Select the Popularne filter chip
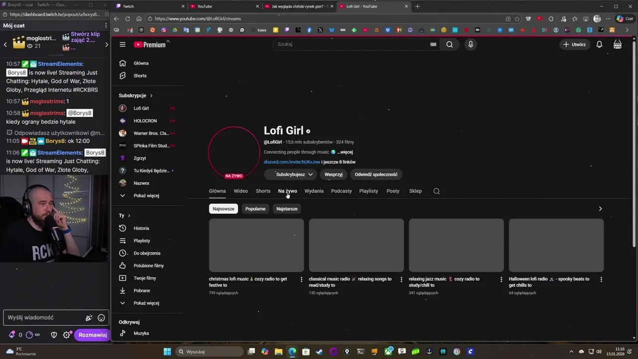 point(255,209)
